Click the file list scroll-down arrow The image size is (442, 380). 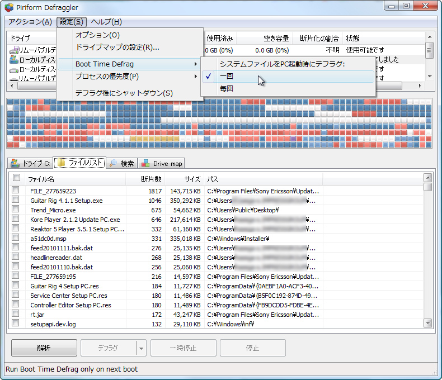[428, 323]
